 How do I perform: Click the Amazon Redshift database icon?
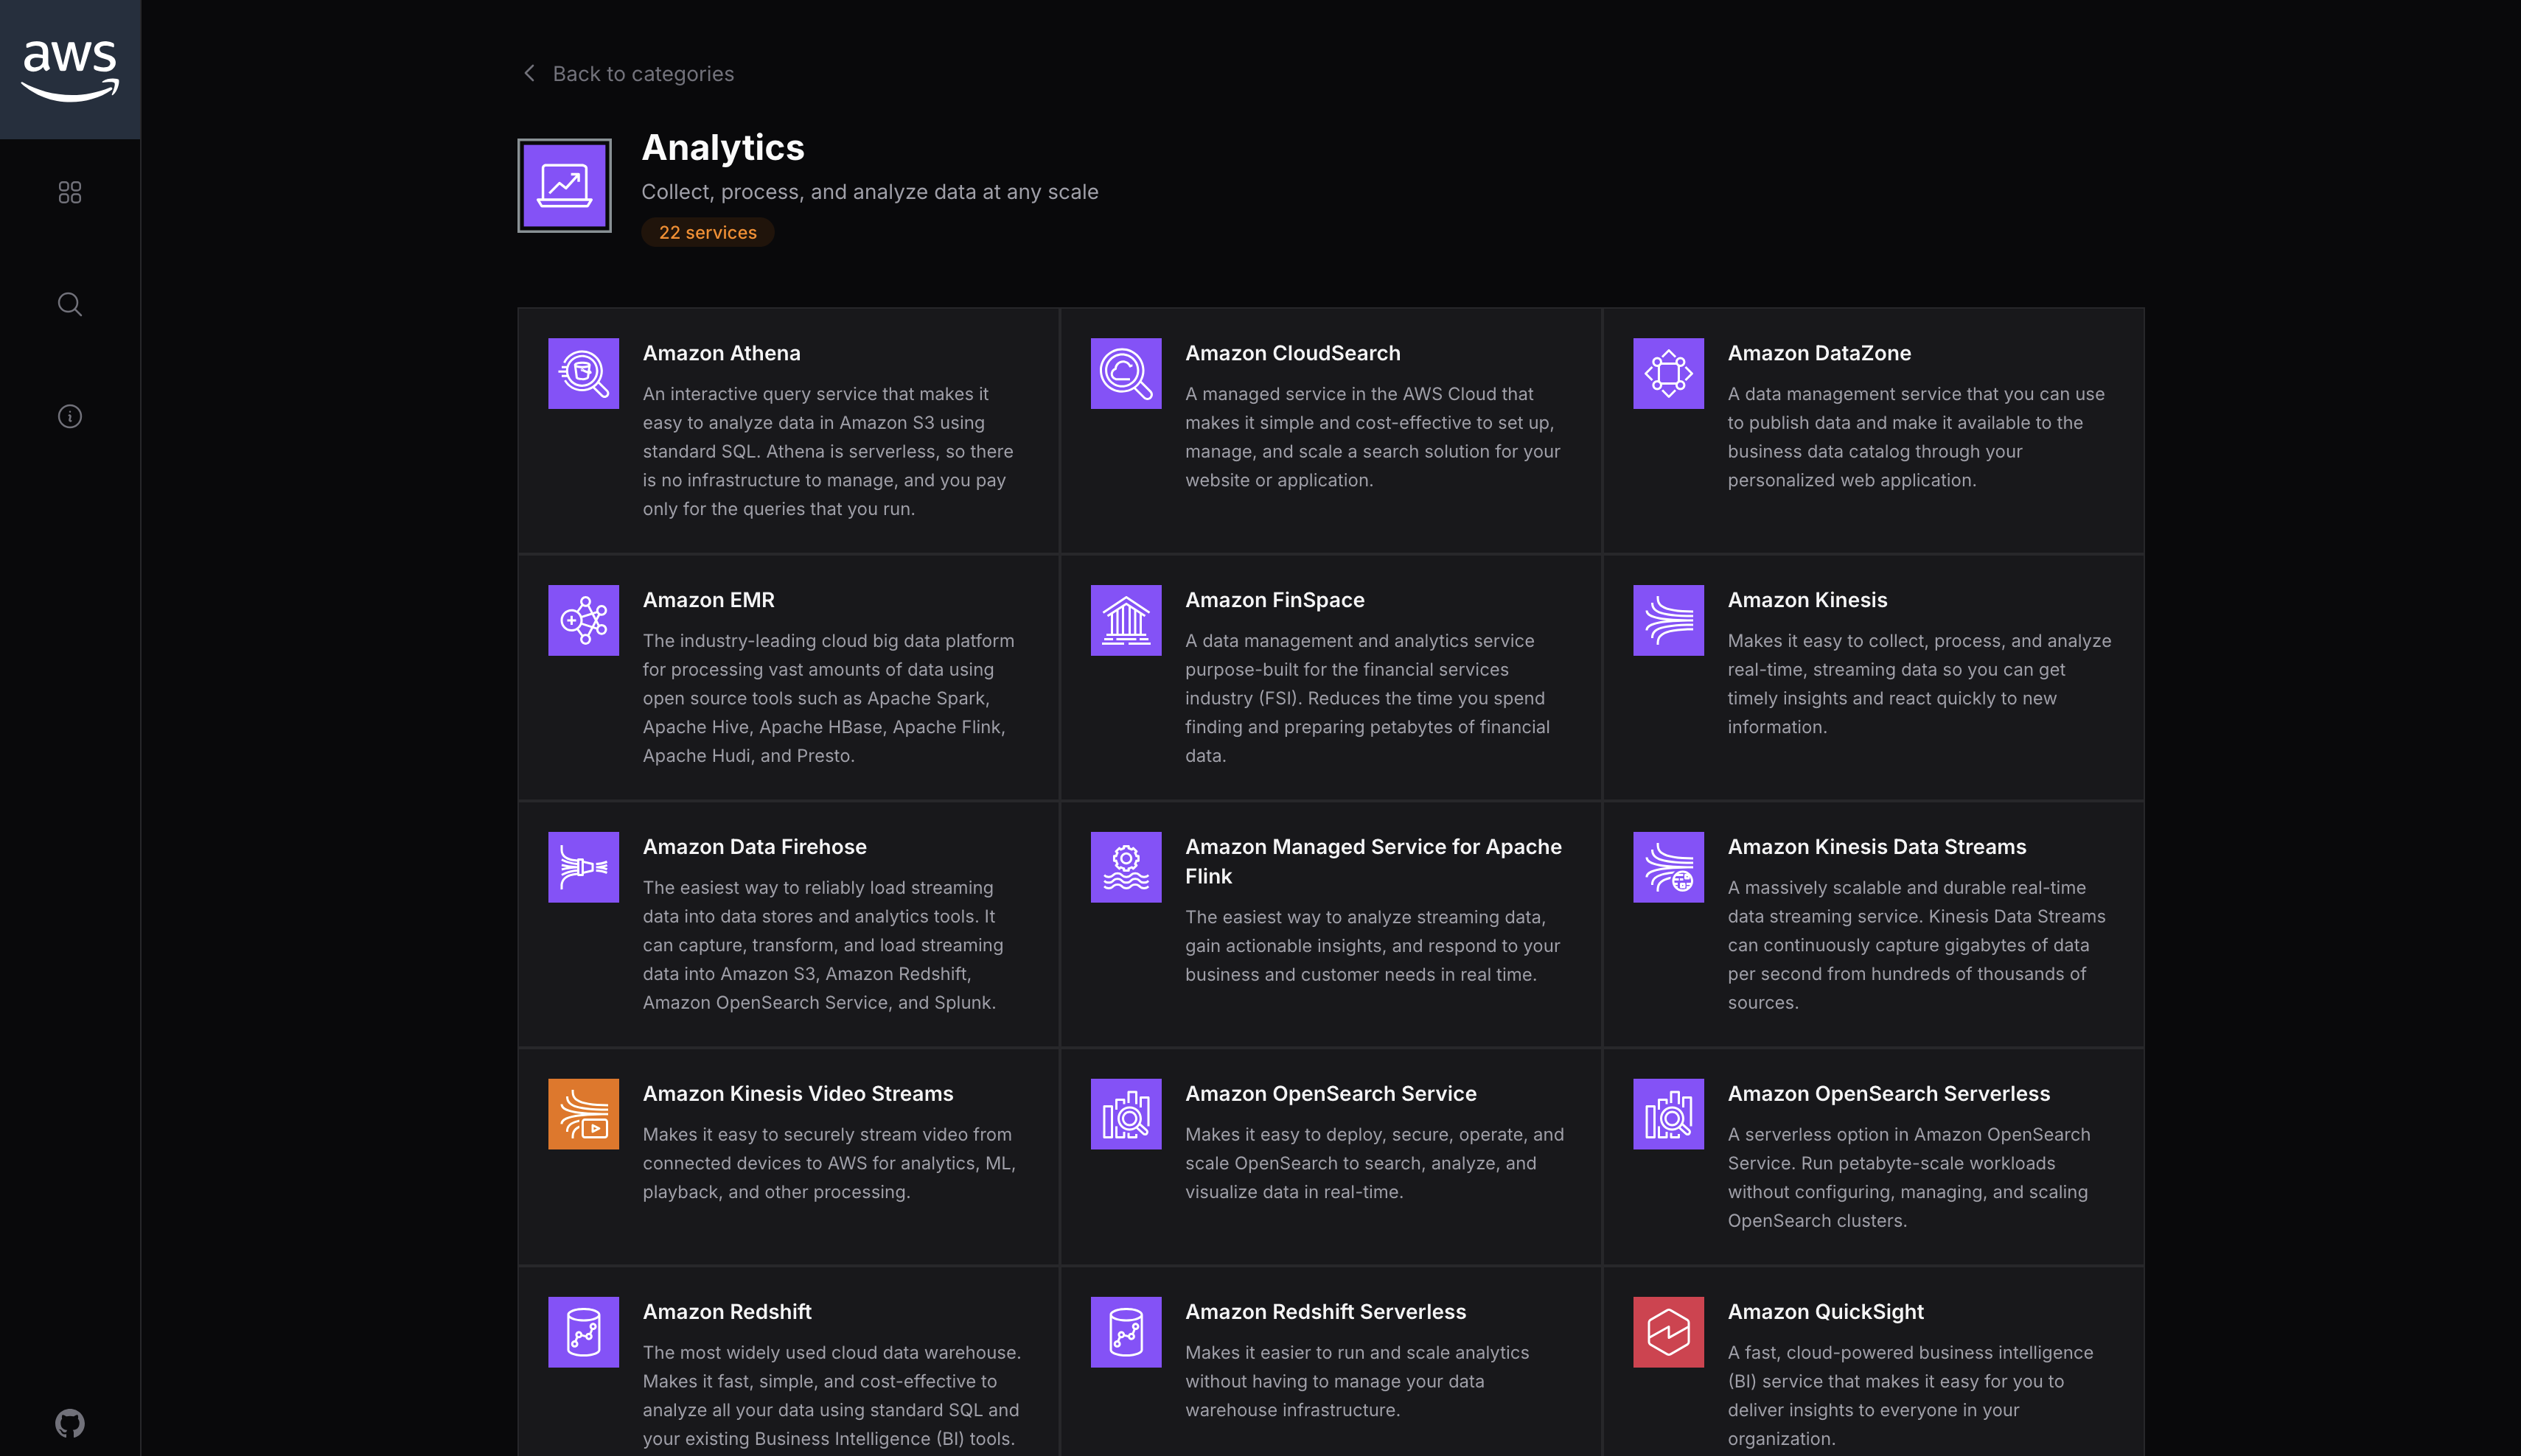pos(583,1332)
